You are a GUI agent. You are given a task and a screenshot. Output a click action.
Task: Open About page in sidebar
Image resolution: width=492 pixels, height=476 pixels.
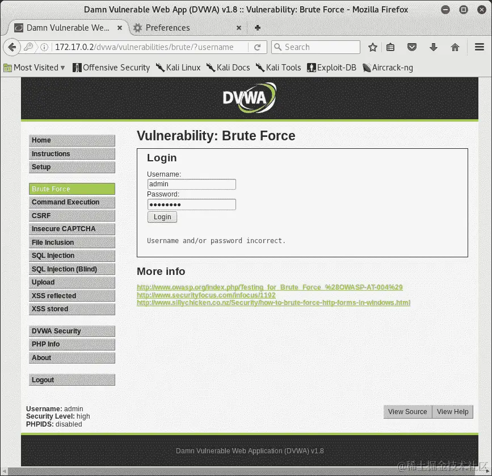tap(72, 358)
